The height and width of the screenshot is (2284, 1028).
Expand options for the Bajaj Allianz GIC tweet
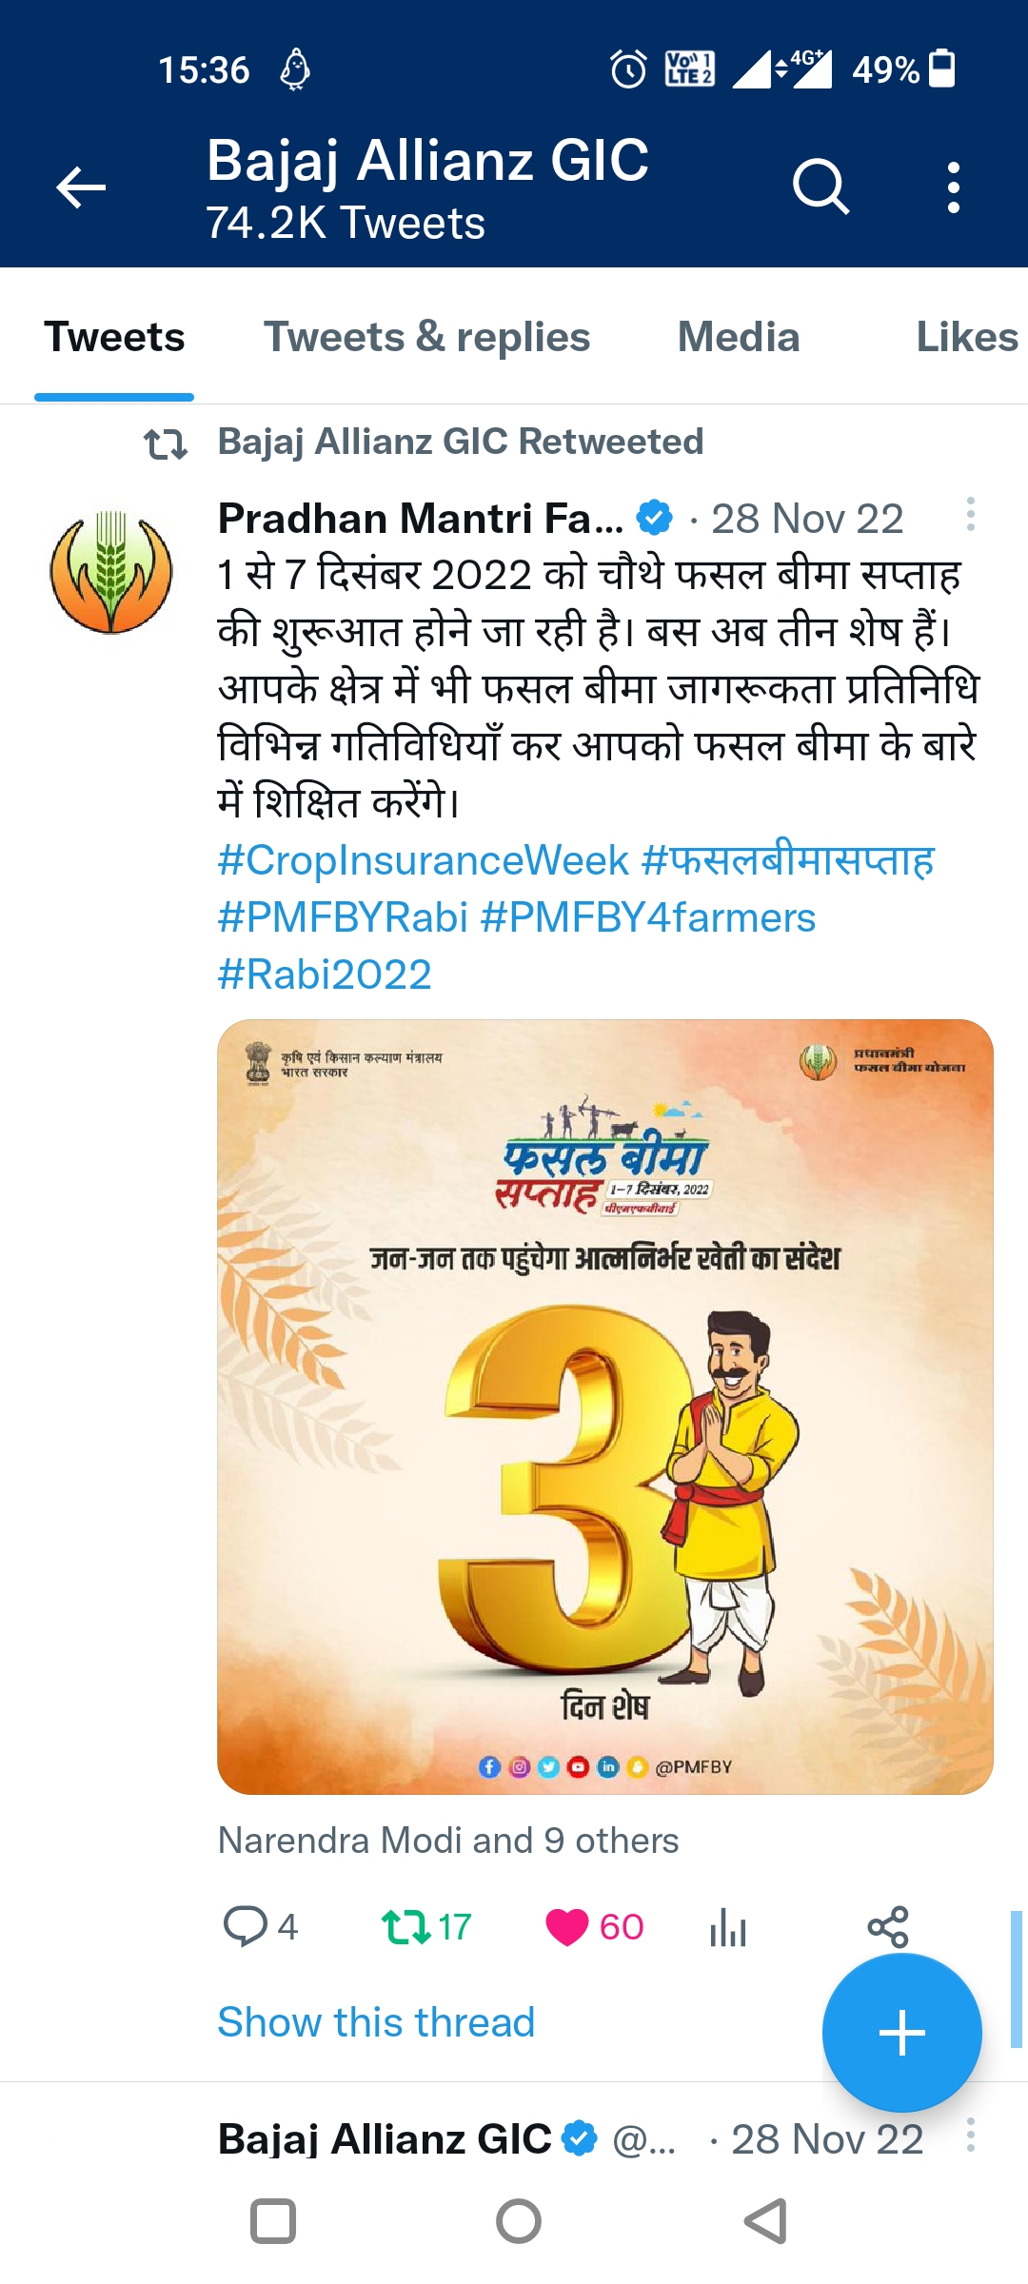970,2135
